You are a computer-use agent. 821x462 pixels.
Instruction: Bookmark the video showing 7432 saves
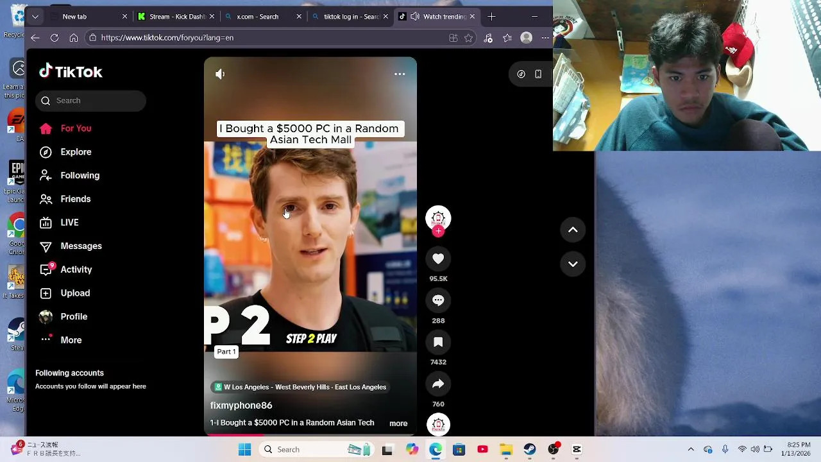[438, 342]
